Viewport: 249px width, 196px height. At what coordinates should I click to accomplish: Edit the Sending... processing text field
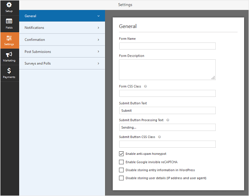tap(167, 127)
